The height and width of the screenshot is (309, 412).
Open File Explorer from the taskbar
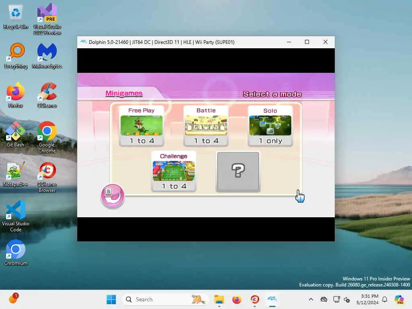pos(219,299)
